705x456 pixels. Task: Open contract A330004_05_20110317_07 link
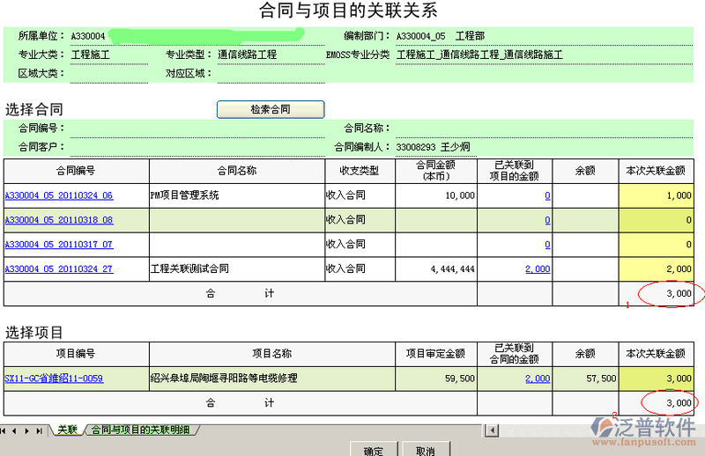point(59,245)
